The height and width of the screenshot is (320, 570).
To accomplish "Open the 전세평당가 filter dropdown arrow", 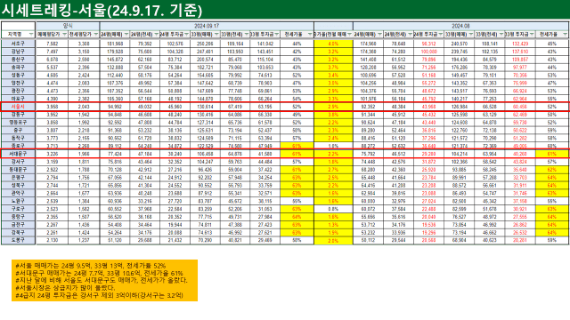I will pyautogui.click(x=95, y=34).
